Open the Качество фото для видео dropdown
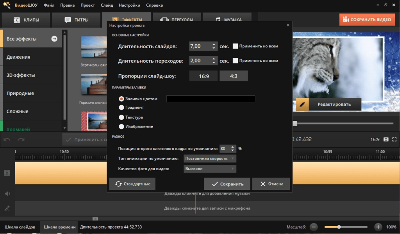The height and width of the screenshot is (234, 400). (x=210, y=169)
